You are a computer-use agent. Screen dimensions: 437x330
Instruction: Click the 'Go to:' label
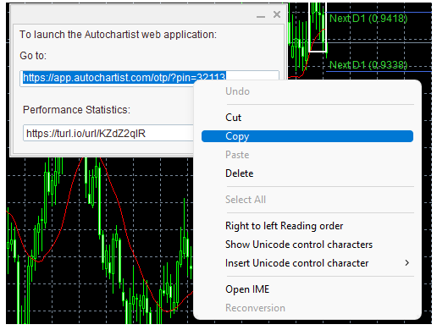[x=33, y=56]
